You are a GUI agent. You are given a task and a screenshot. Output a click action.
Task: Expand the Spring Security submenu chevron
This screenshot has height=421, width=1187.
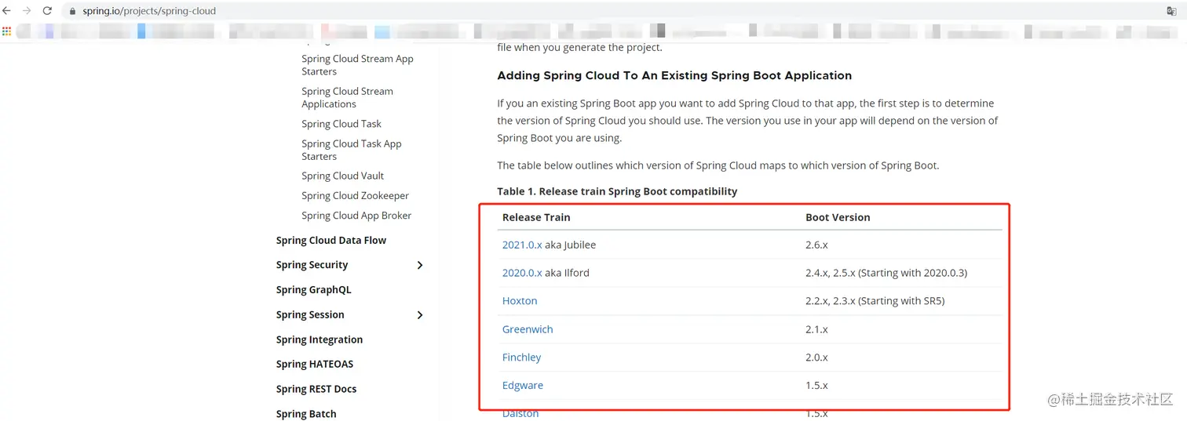tap(420, 265)
